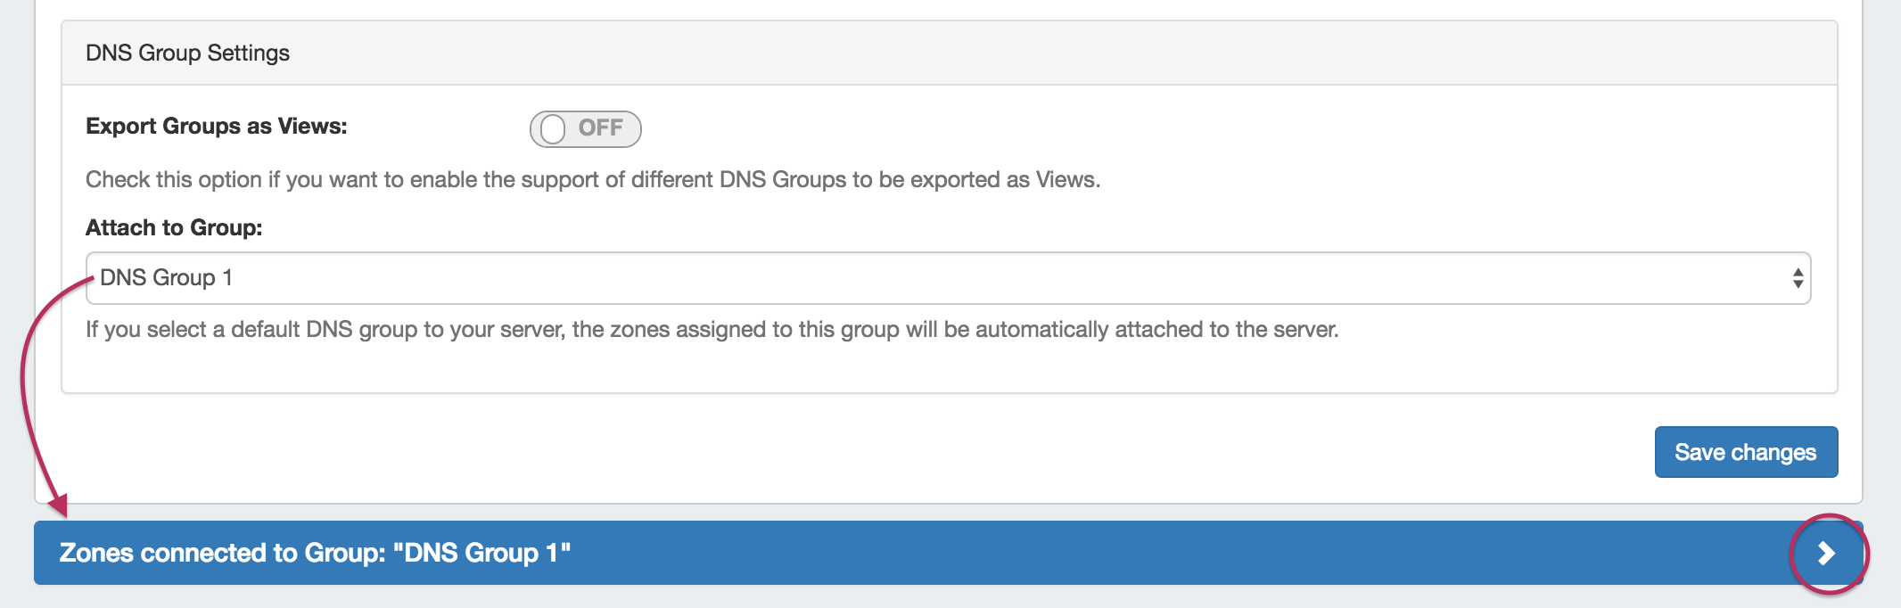The image size is (1901, 608).
Task: Click the "Attach to Group:" label
Action: tap(174, 228)
